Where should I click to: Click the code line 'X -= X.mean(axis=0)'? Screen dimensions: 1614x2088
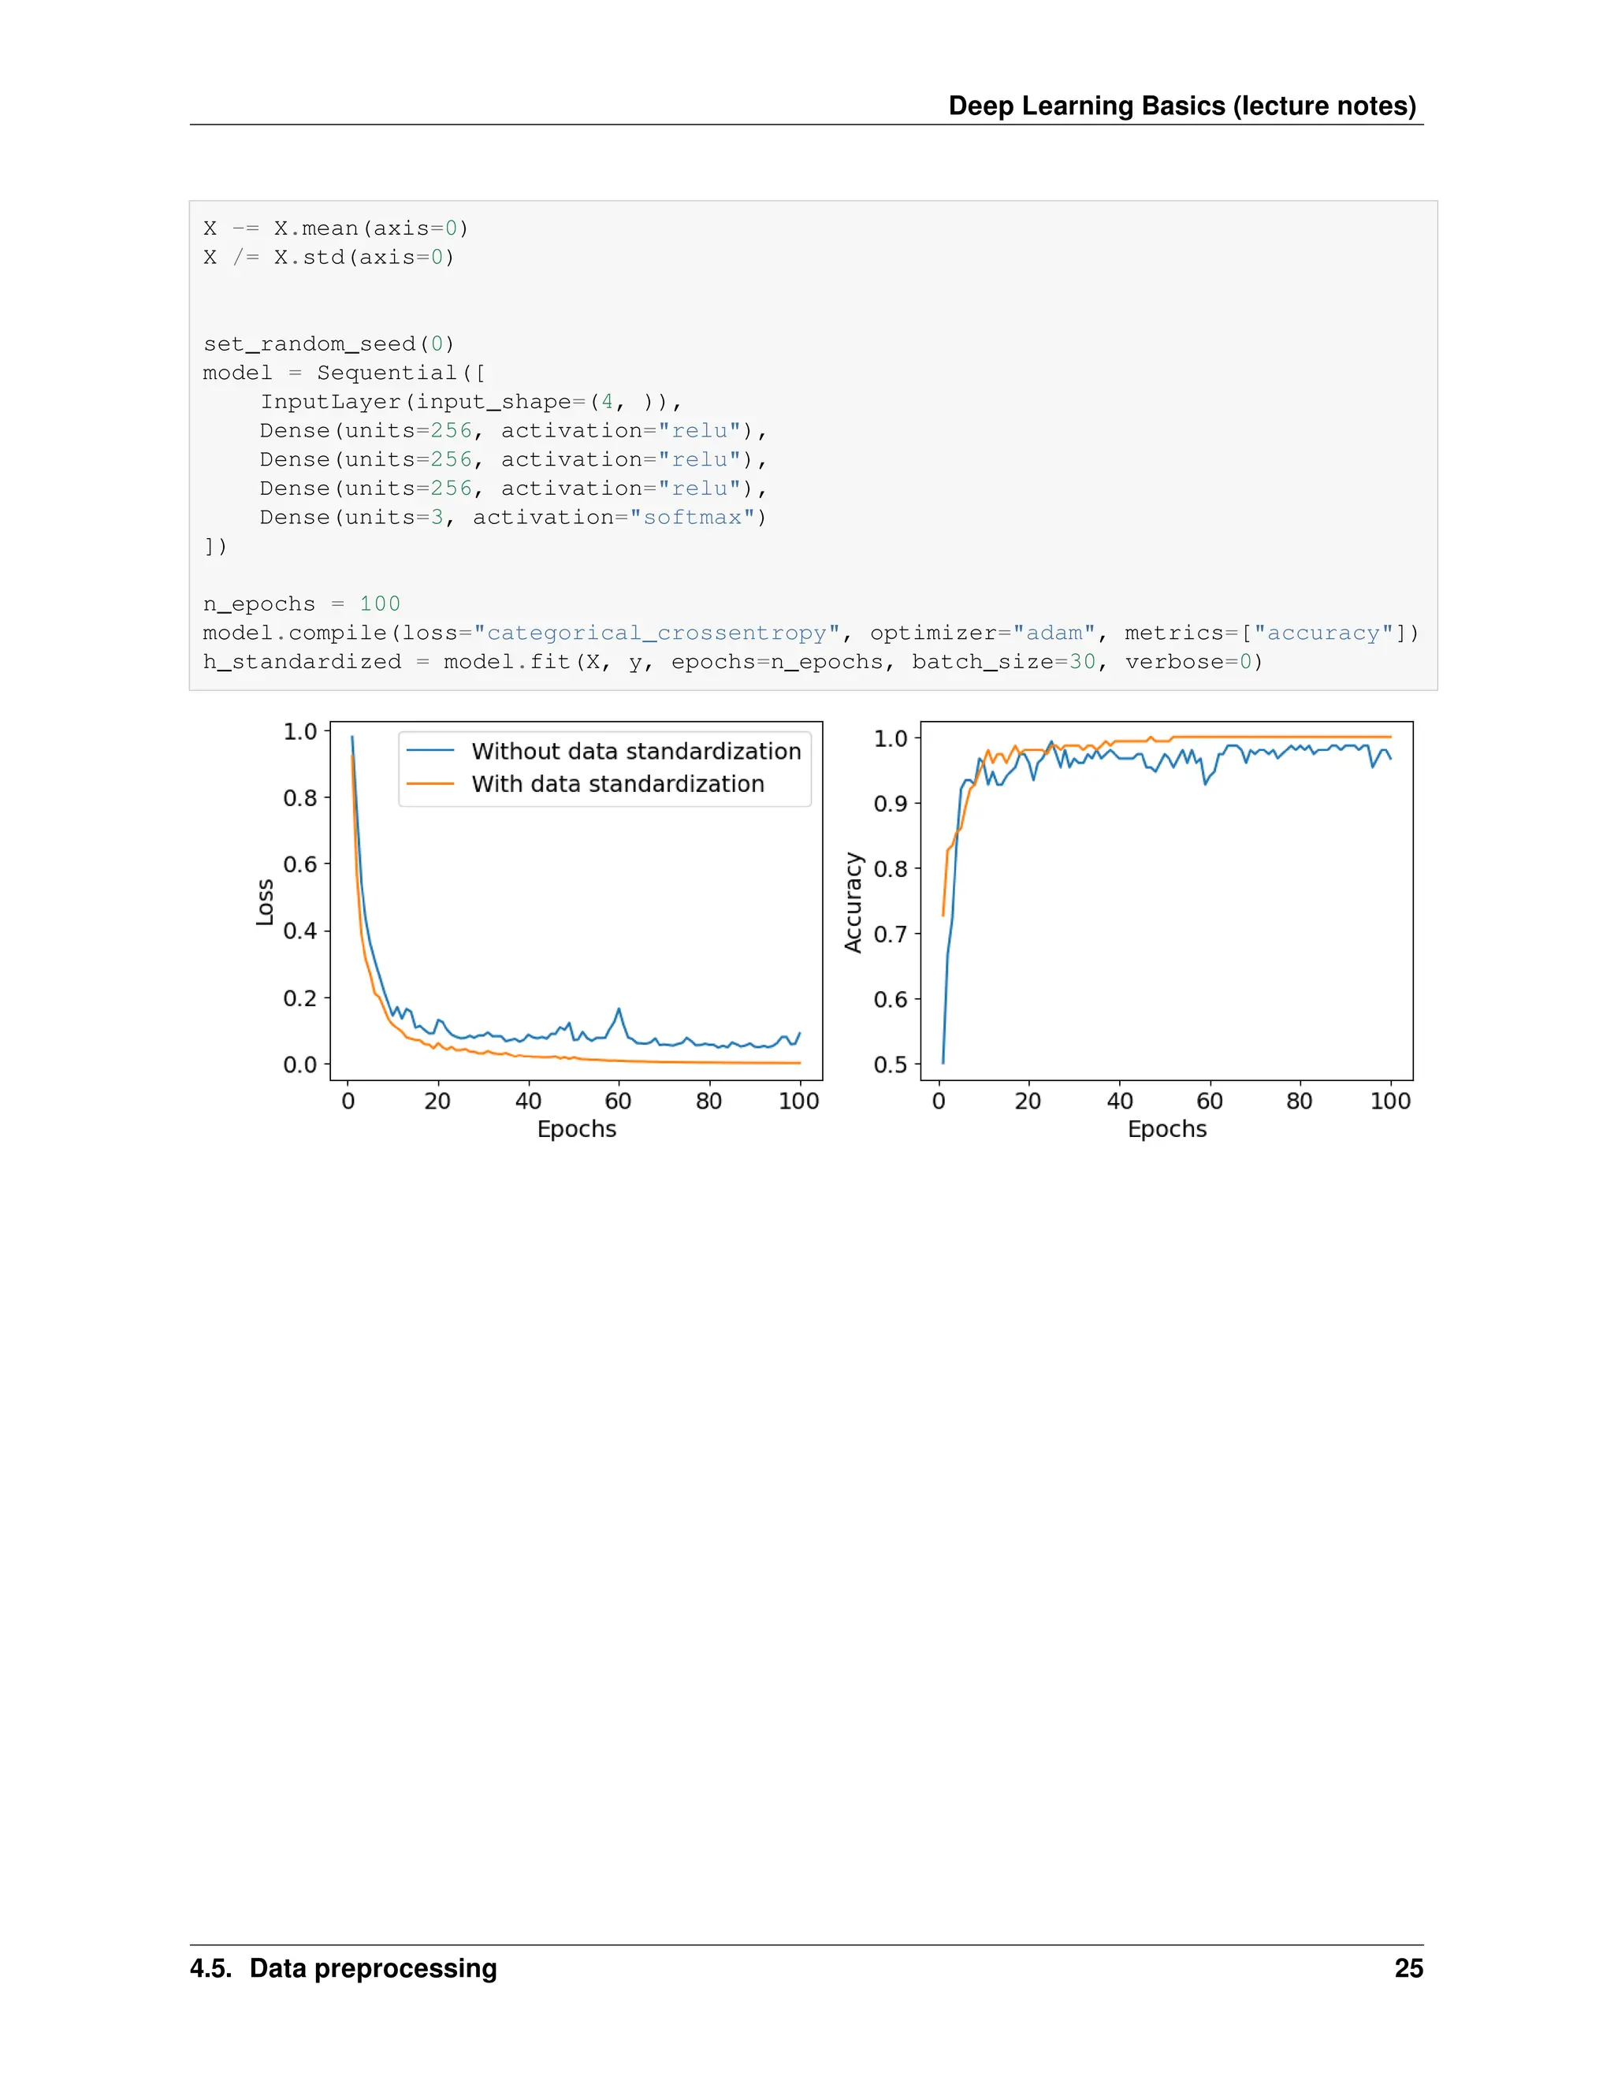[x=336, y=228]
